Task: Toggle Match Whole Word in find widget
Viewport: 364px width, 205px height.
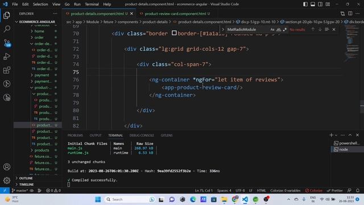Action: click(279, 30)
